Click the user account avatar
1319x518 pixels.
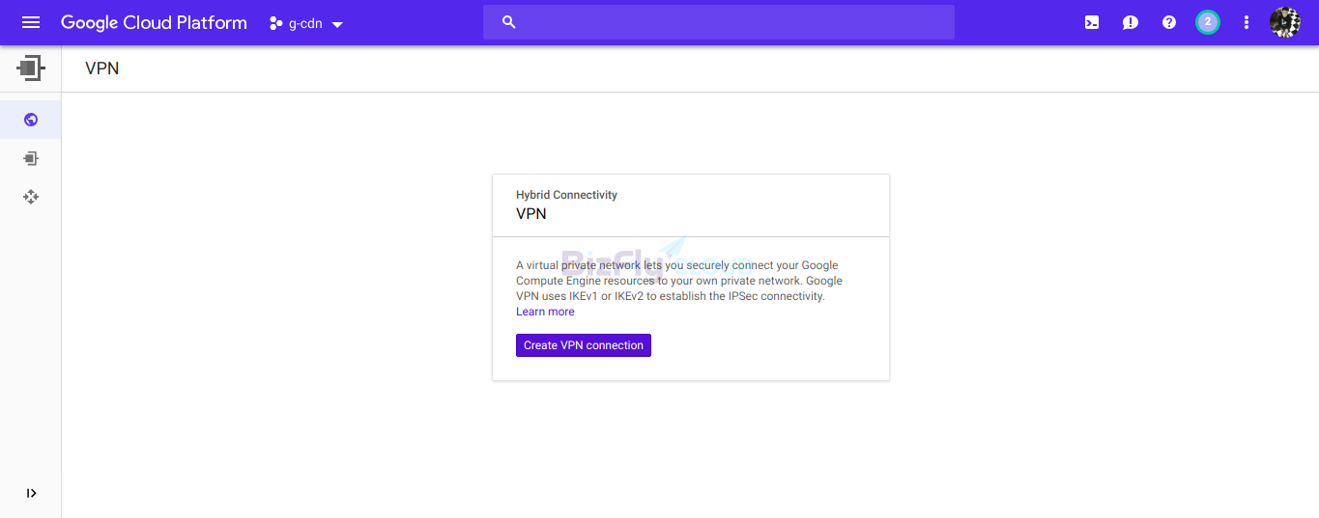1285,22
